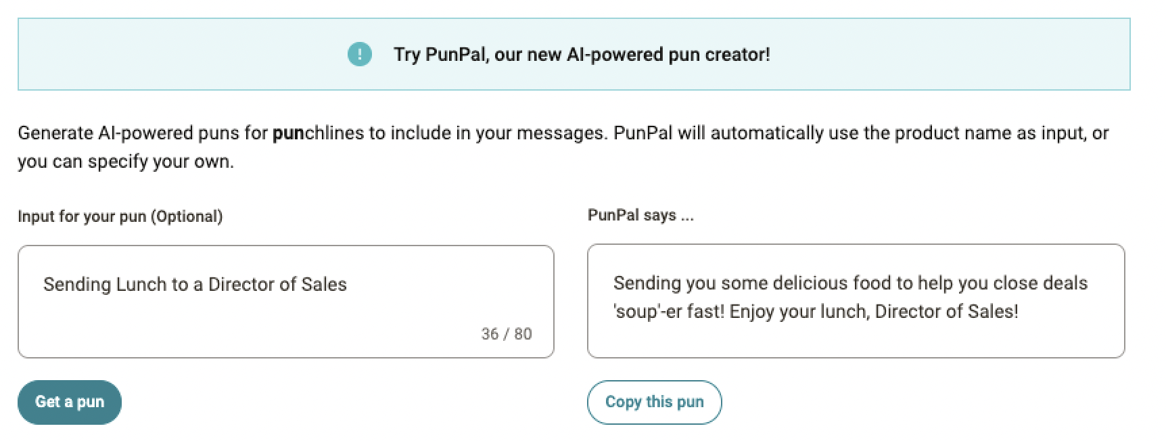The image size is (1166, 441).
Task: Click the exclamation info icon in banner
Action: coord(360,54)
